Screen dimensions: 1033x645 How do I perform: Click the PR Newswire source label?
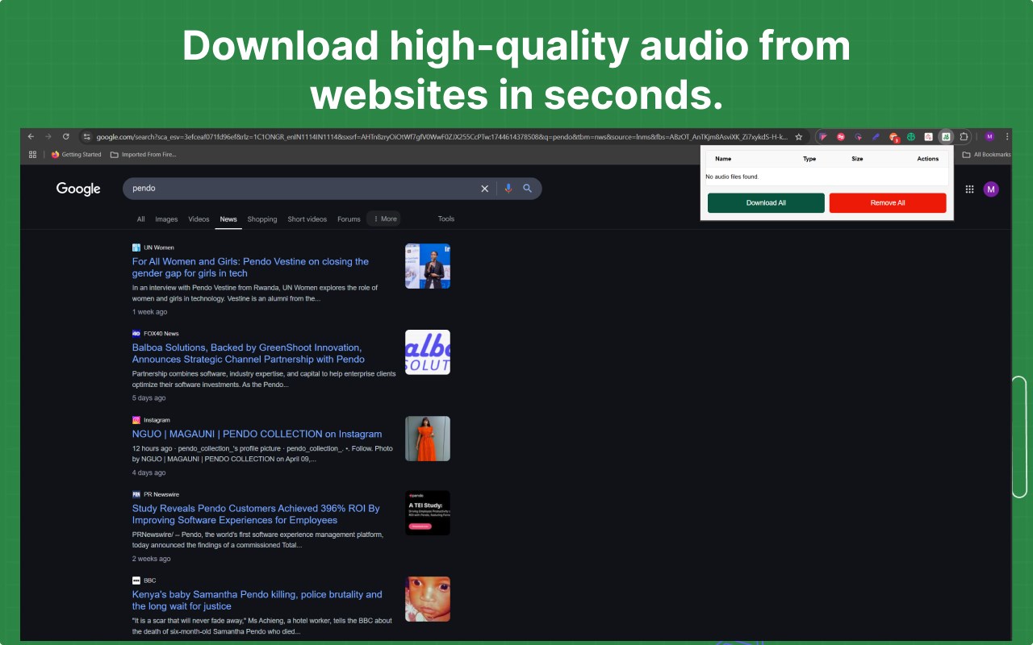[x=161, y=494]
